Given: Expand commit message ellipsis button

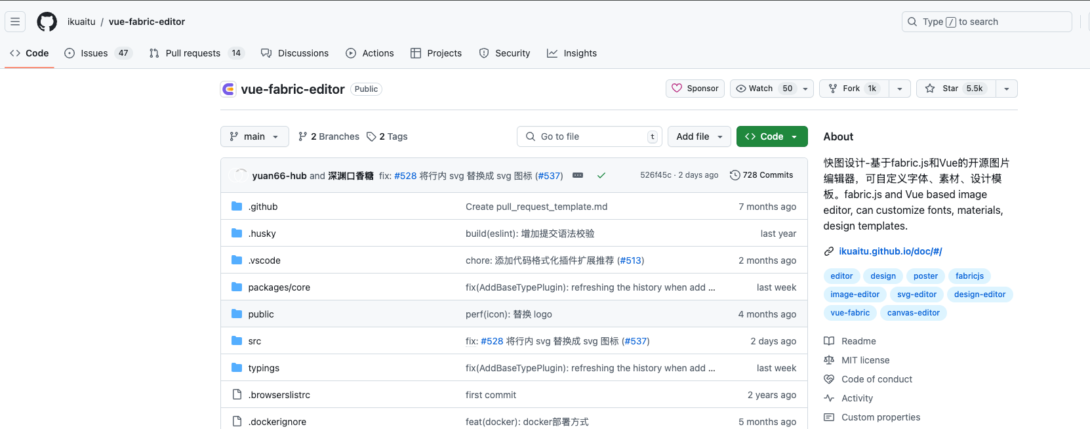Looking at the screenshot, I should click(x=578, y=175).
